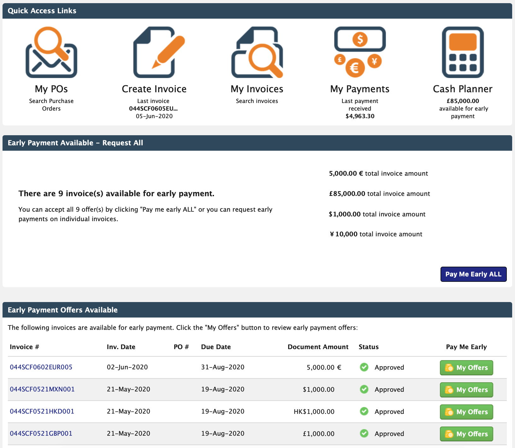Open the Cash Planner calculator icon
This screenshot has height=448, width=515.
tap(463, 52)
